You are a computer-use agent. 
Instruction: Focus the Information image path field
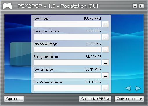coord(67,50)
